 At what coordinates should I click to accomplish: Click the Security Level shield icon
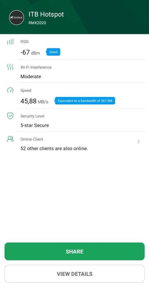[x=10, y=116]
